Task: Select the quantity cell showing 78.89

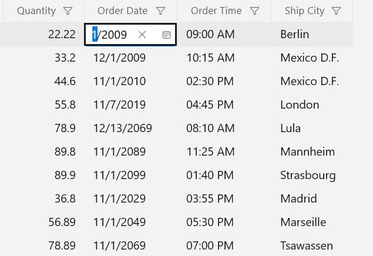Action: [x=62, y=245]
